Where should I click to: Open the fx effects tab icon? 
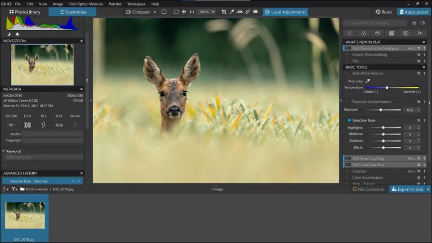[x=420, y=33]
